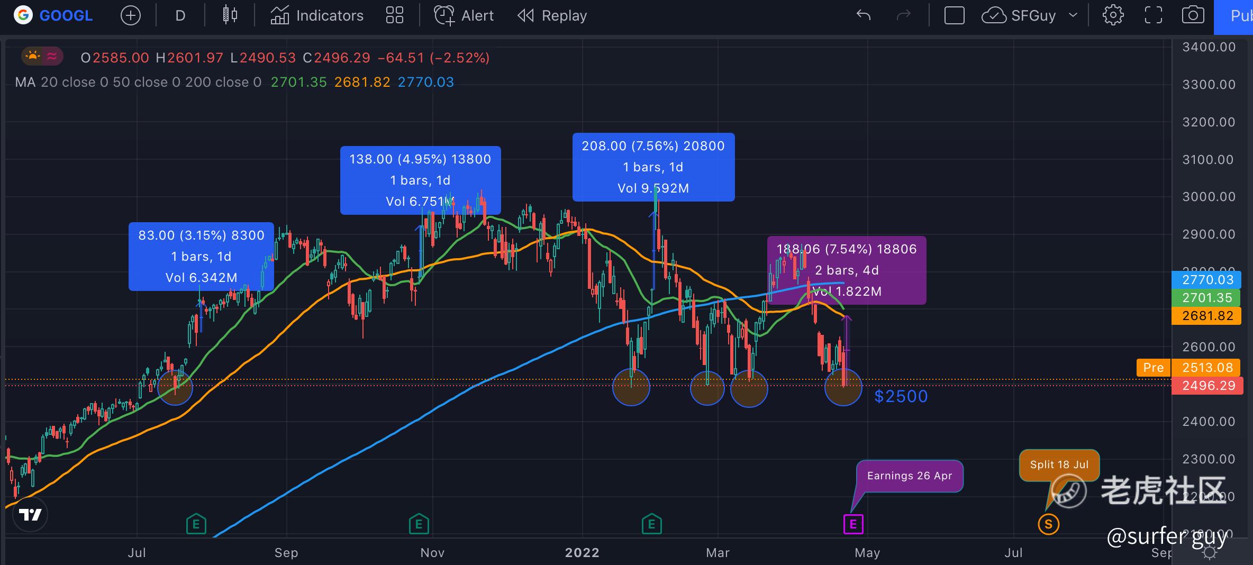
Task: Open the GOOGL symbol search
Action: click(53, 15)
